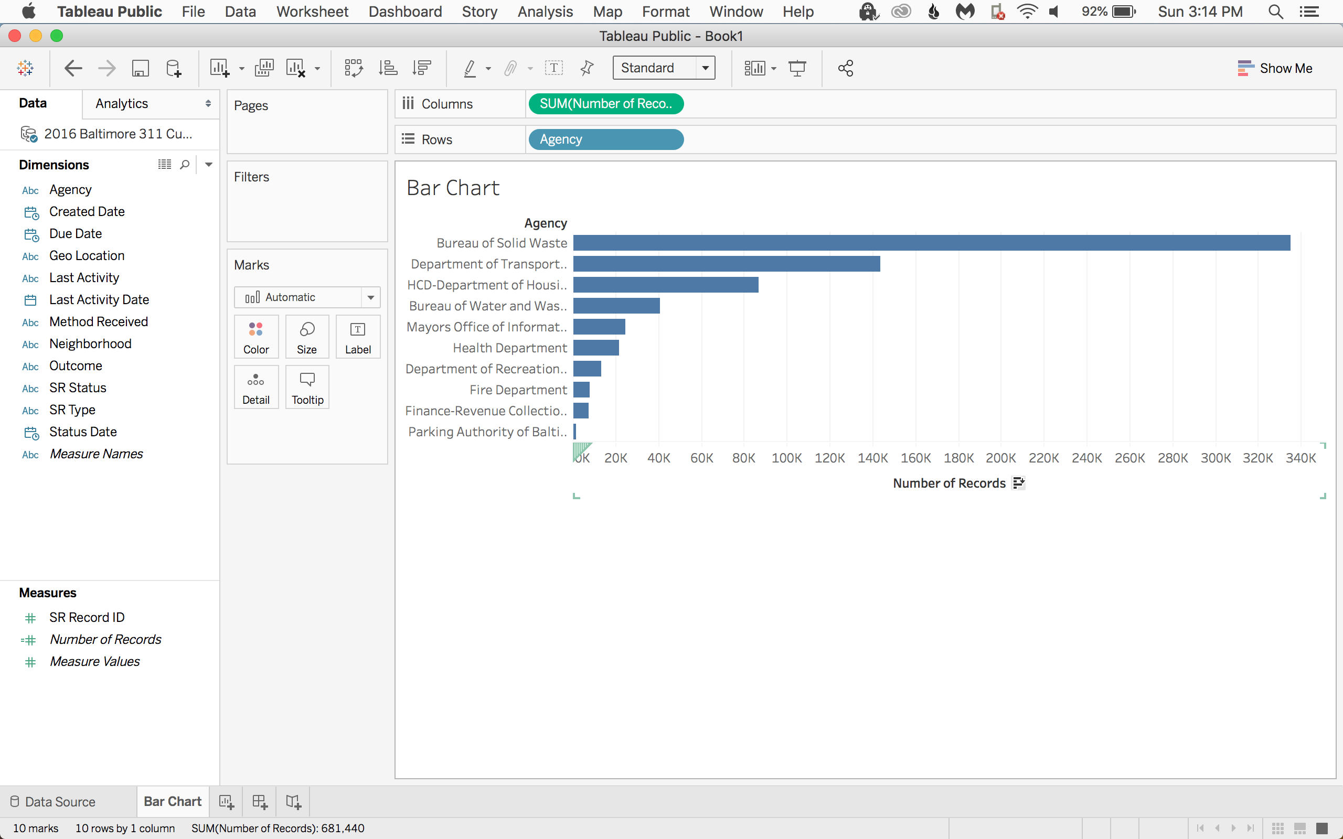Click the Label marks card button
The image size is (1343, 839).
358,337
